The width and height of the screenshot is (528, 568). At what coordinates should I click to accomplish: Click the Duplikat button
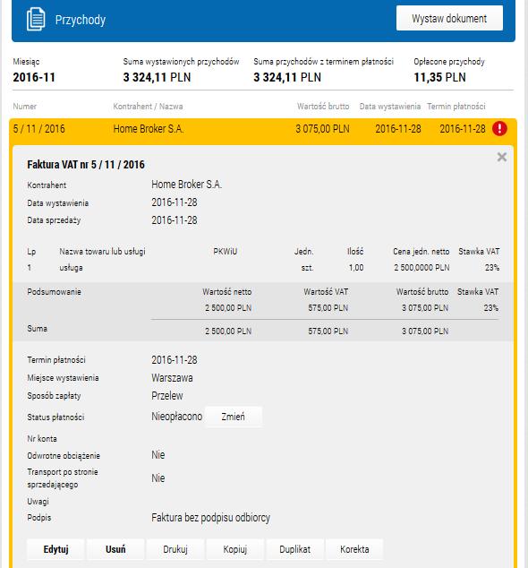294,549
